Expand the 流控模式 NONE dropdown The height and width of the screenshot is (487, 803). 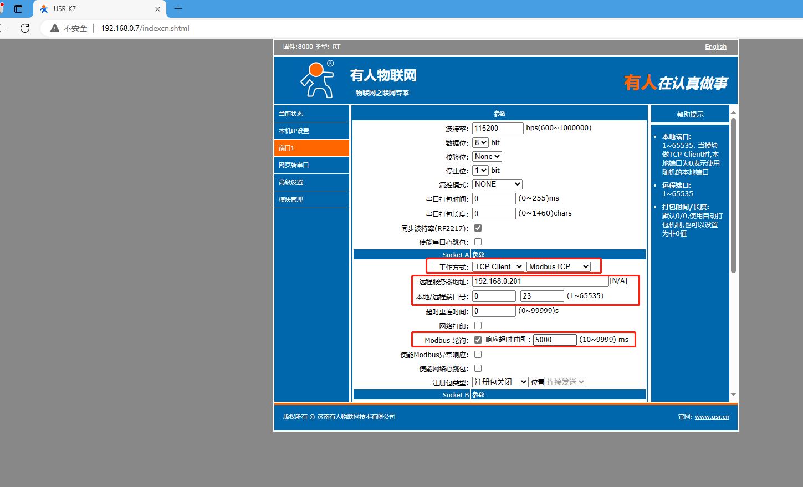[497, 184]
